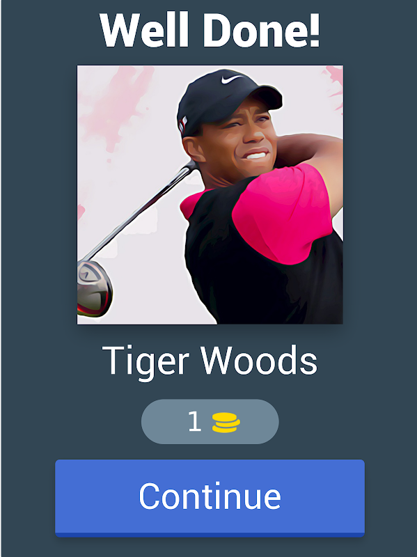
Task: Click the number 1 beside the coins
Action: pos(195,422)
